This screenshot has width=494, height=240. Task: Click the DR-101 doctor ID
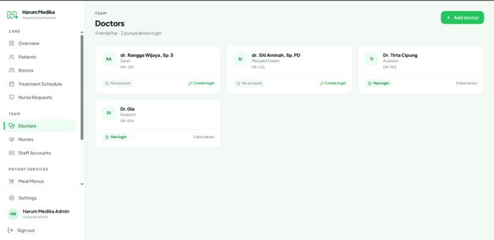(259, 67)
